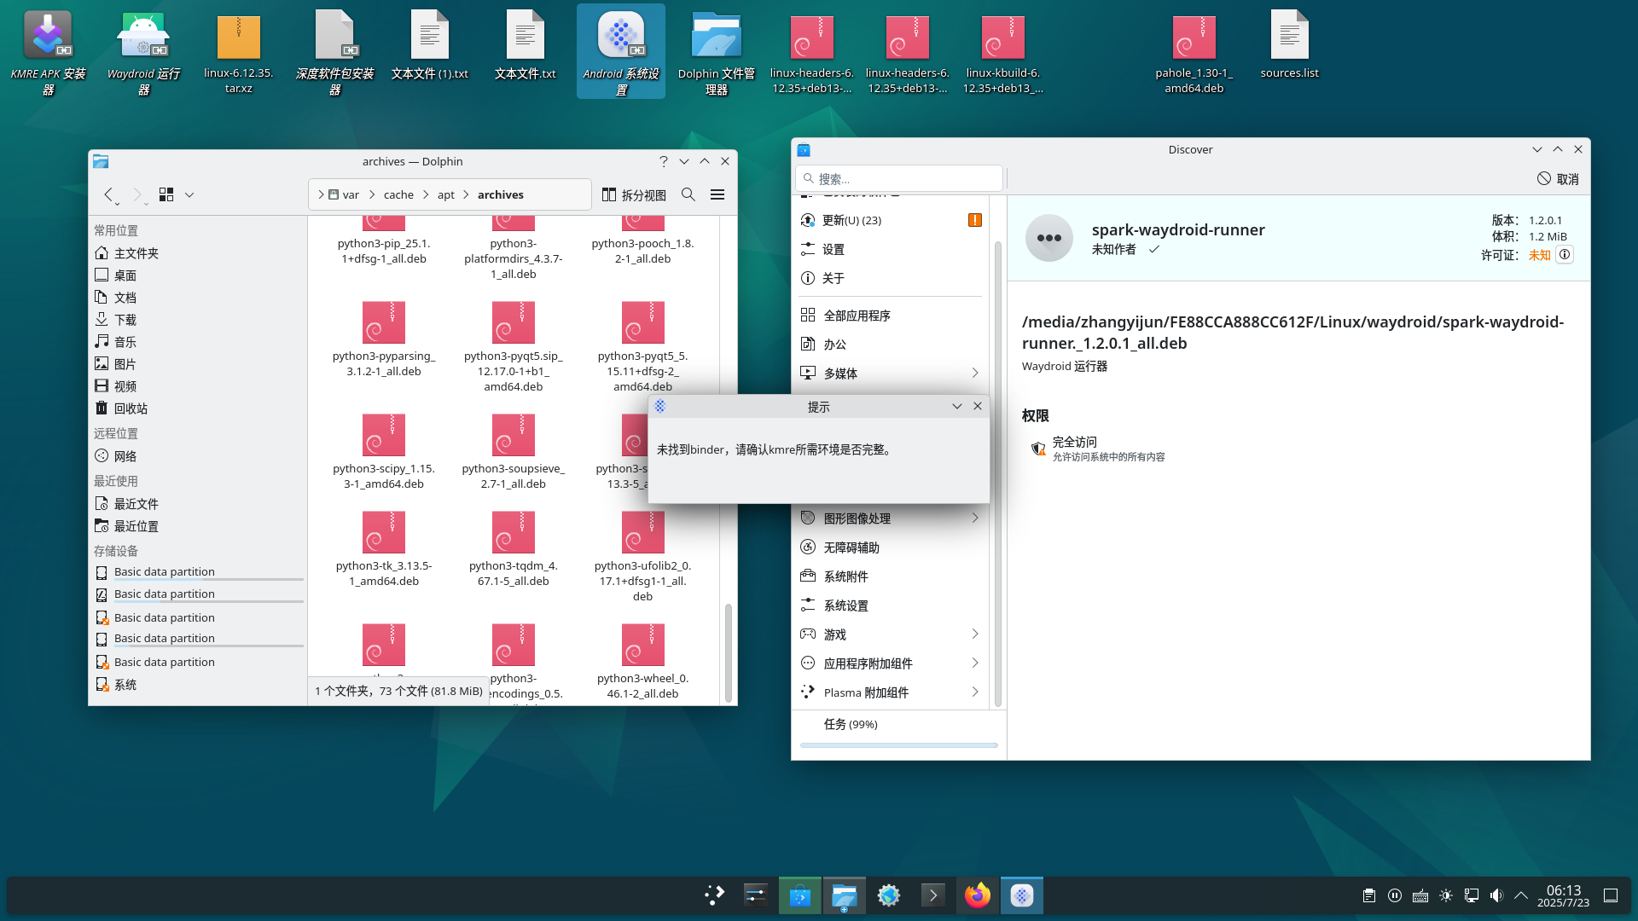The image size is (1638, 921).
Task: Expand 应用程序附加组件 category
Action: [x=975, y=663]
